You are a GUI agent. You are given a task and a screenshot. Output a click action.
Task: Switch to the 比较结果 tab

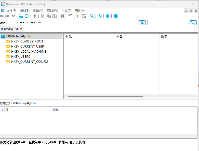[x=50, y=142]
